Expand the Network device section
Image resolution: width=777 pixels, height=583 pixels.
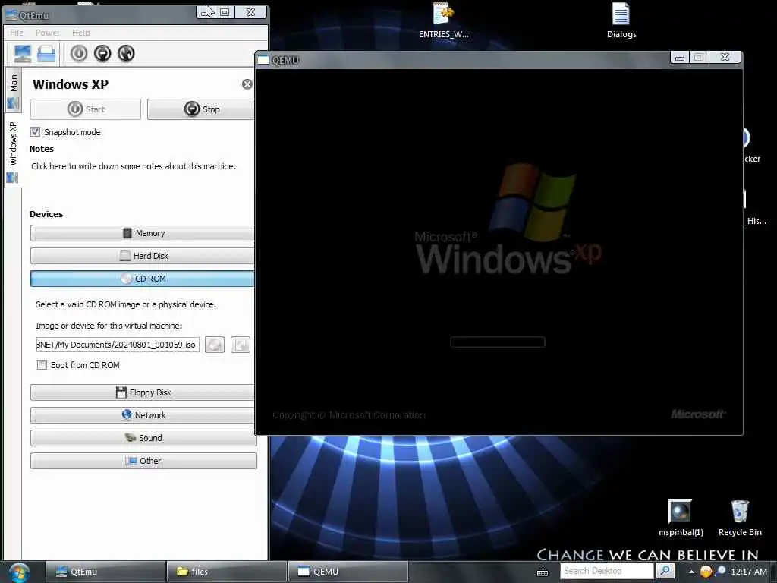click(143, 415)
